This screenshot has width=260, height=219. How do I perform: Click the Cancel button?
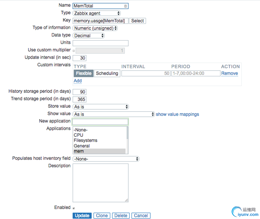click(141, 216)
